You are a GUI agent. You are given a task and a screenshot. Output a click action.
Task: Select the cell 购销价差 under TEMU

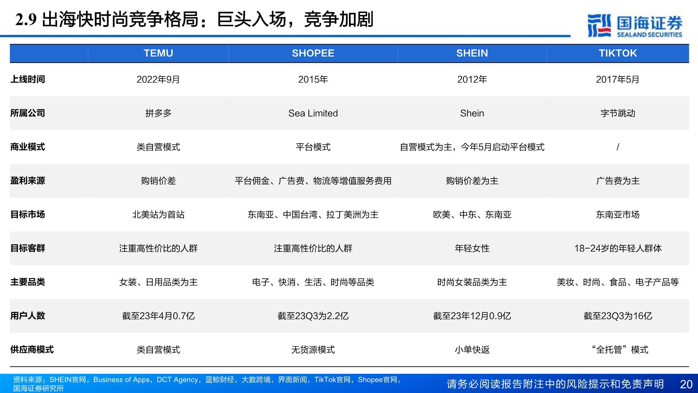pyautogui.click(x=158, y=181)
